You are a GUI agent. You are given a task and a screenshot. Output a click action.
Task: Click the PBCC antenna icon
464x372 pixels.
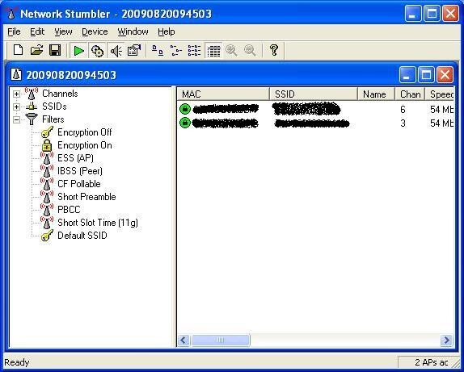(47, 209)
